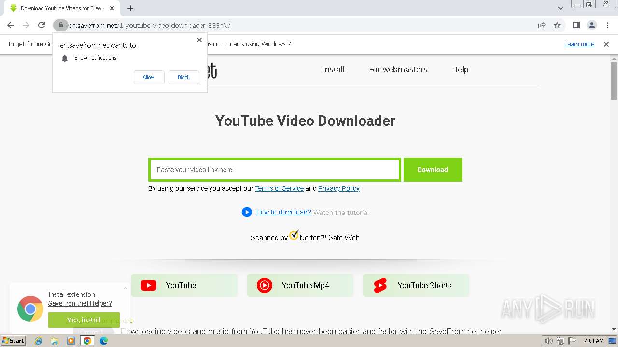Viewport: 618px width, 347px height.
Task: Open a new tab with plus button
Action: pyautogui.click(x=130, y=8)
